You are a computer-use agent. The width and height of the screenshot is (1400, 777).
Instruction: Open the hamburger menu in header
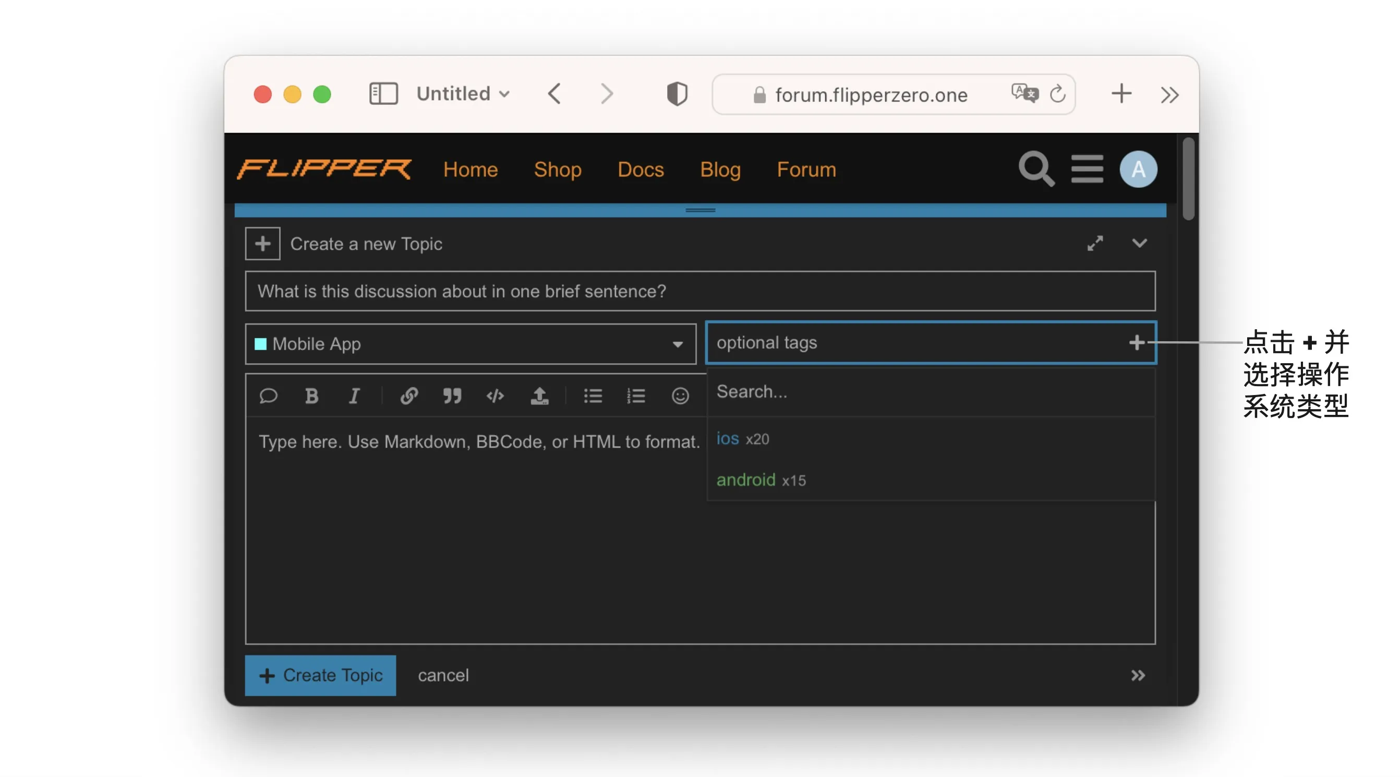1087,169
